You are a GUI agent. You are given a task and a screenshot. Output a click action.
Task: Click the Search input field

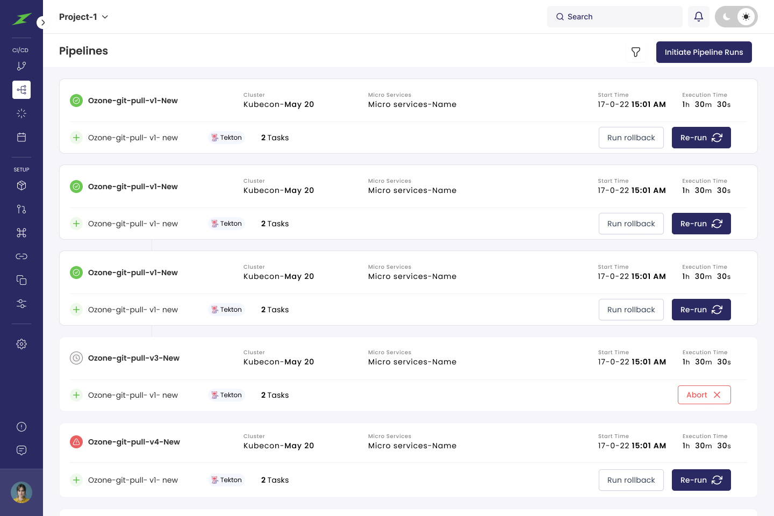(x=615, y=17)
